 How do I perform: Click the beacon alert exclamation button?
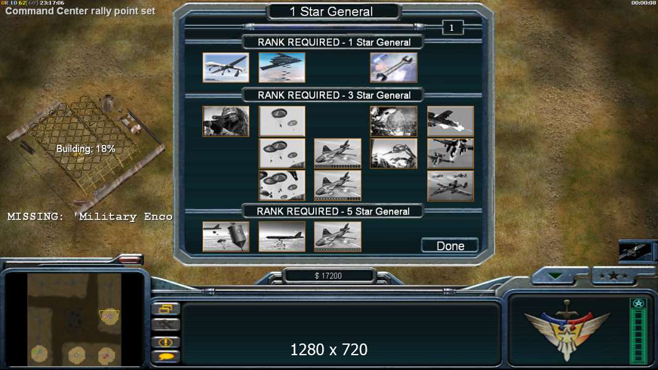click(x=166, y=342)
